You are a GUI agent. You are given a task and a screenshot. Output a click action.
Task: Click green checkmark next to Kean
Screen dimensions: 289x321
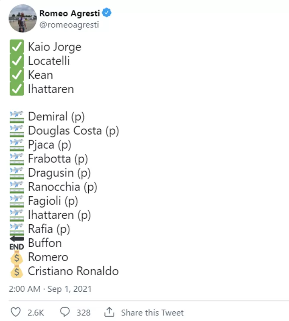[x=17, y=75]
